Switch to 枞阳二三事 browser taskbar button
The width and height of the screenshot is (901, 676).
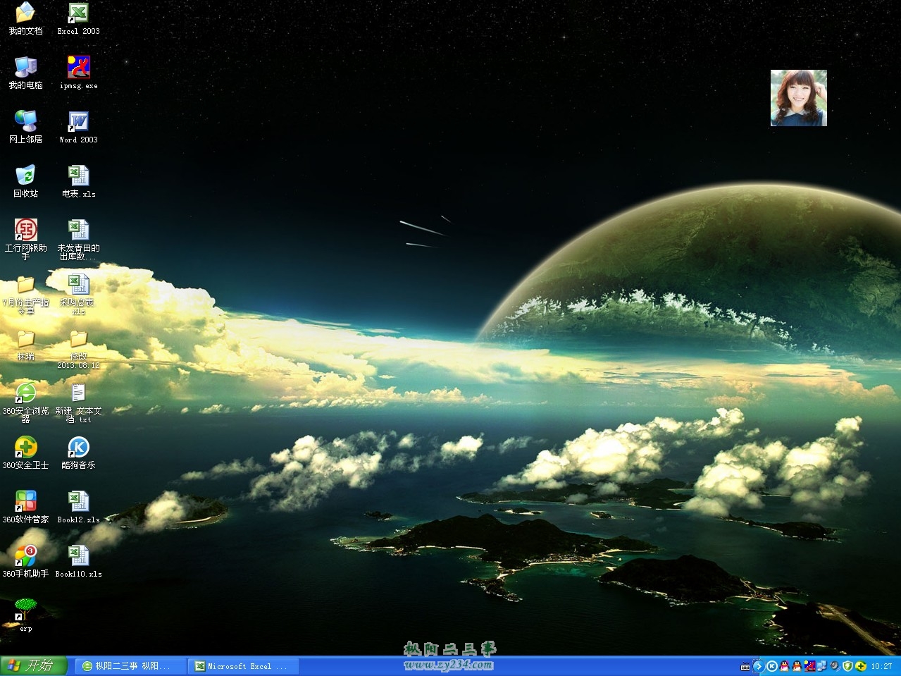point(130,665)
